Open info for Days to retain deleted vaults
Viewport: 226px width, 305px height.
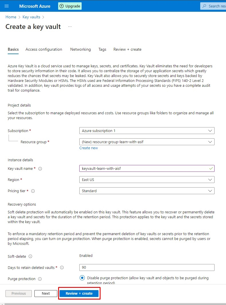point(62,268)
